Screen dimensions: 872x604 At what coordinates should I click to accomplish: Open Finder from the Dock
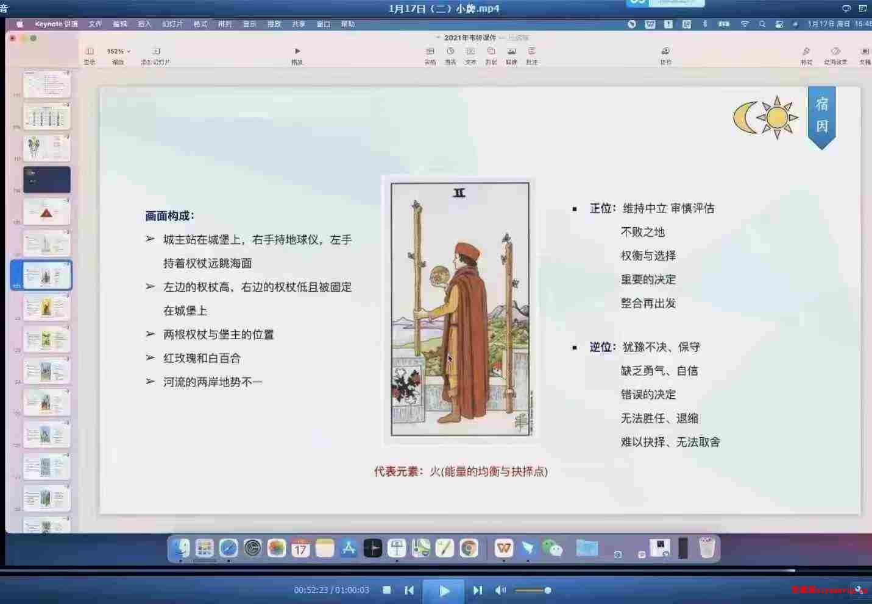pos(180,548)
